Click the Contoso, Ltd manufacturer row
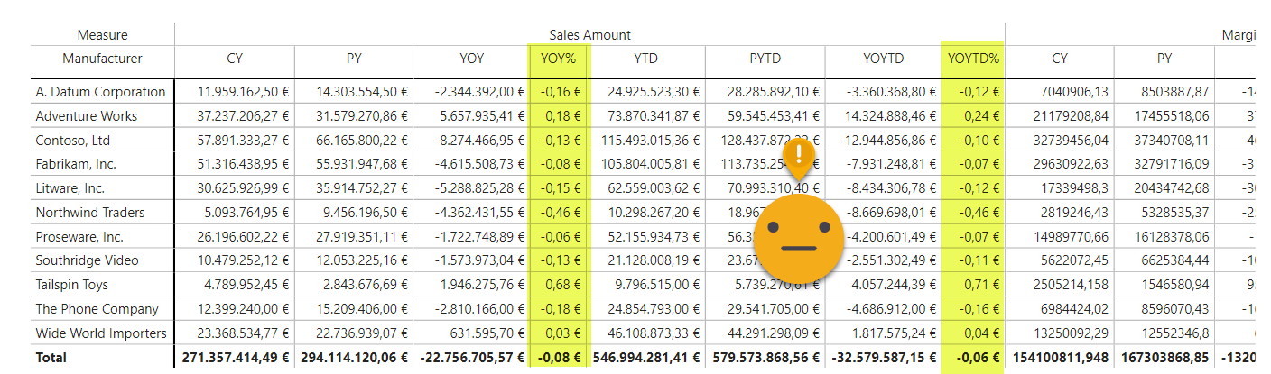The image size is (1271, 374). (73, 141)
